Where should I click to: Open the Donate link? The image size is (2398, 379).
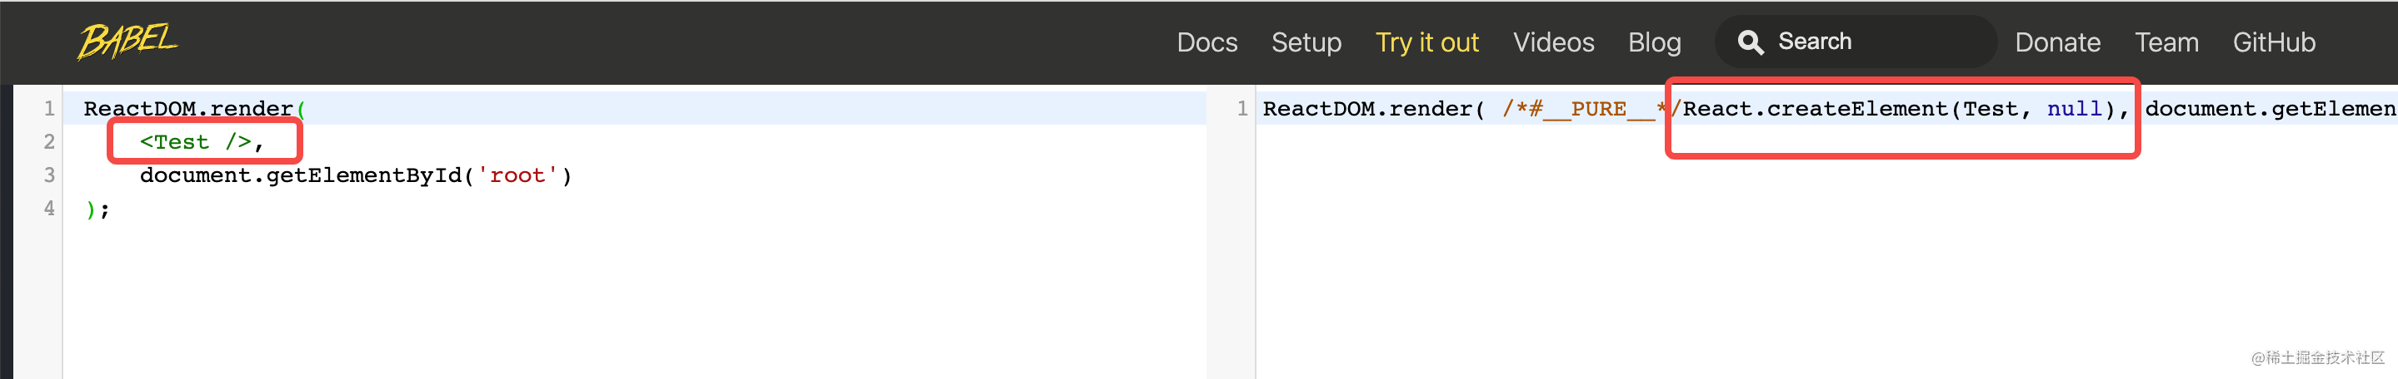coord(2057,42)
